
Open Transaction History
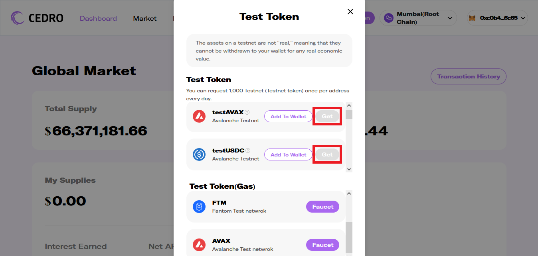click(x=468, y=76)
